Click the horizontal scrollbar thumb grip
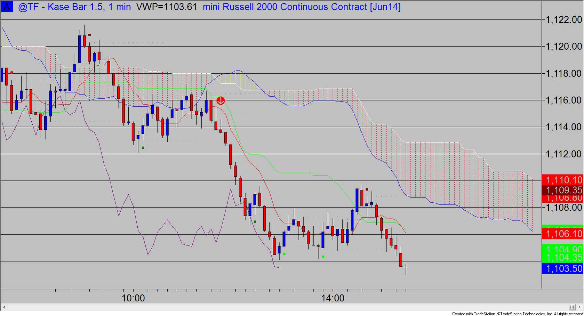 click(572, 307)
